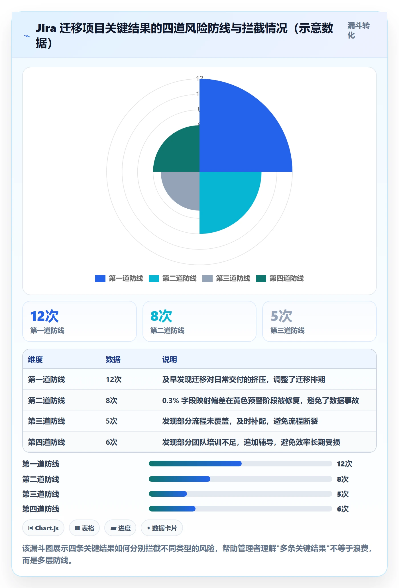
Task: Click the 表格 chip grid icon
Action: pyautogui.click(x=77, y=528)
